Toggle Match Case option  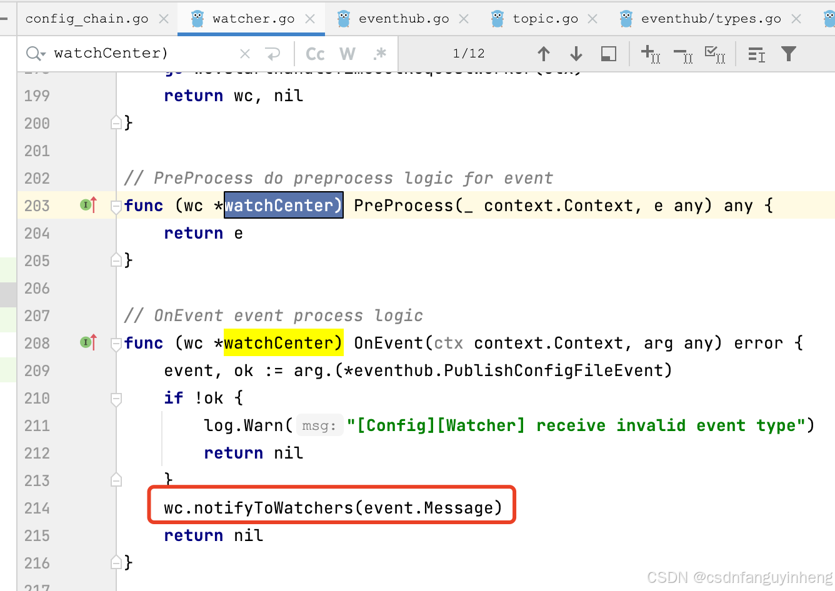point(315,54)
